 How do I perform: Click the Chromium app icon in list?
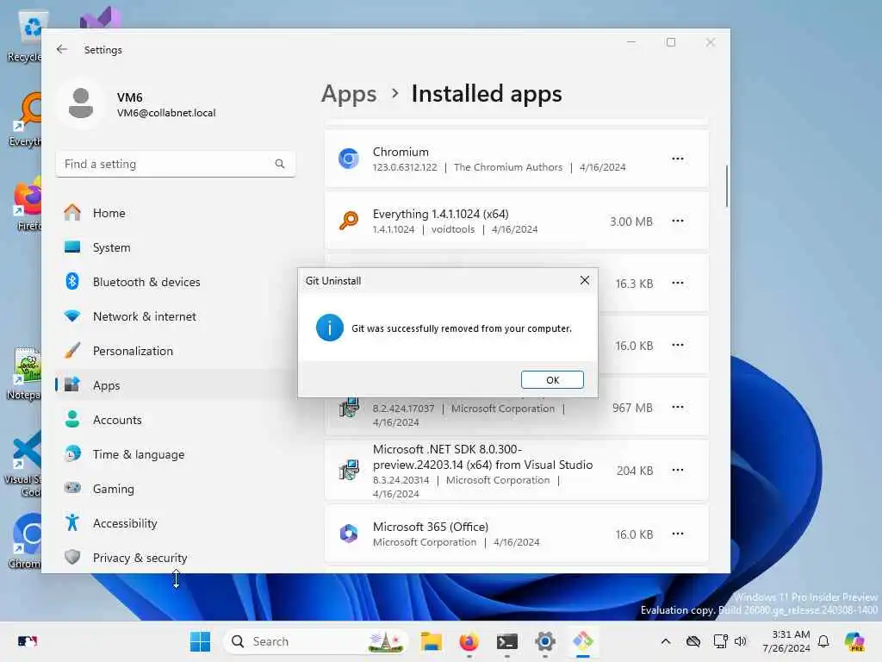(349, 159)
